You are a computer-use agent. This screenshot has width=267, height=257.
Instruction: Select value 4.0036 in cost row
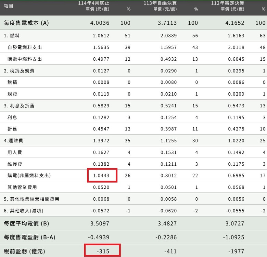click(100, 23)
